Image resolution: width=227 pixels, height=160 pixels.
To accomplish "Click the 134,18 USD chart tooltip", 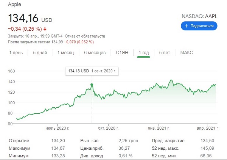I will pyautogui.click(x=92, y=71).
